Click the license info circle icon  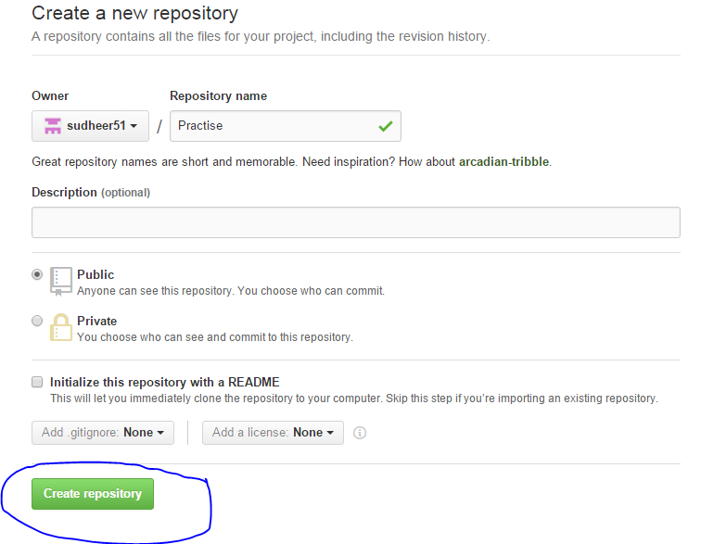pos(360,433)
